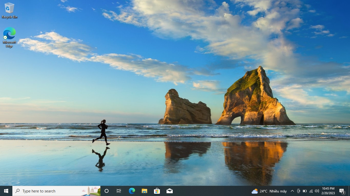Open the search highlights illustration in search box
350x196 pixels.
click(x=91, y=191)
